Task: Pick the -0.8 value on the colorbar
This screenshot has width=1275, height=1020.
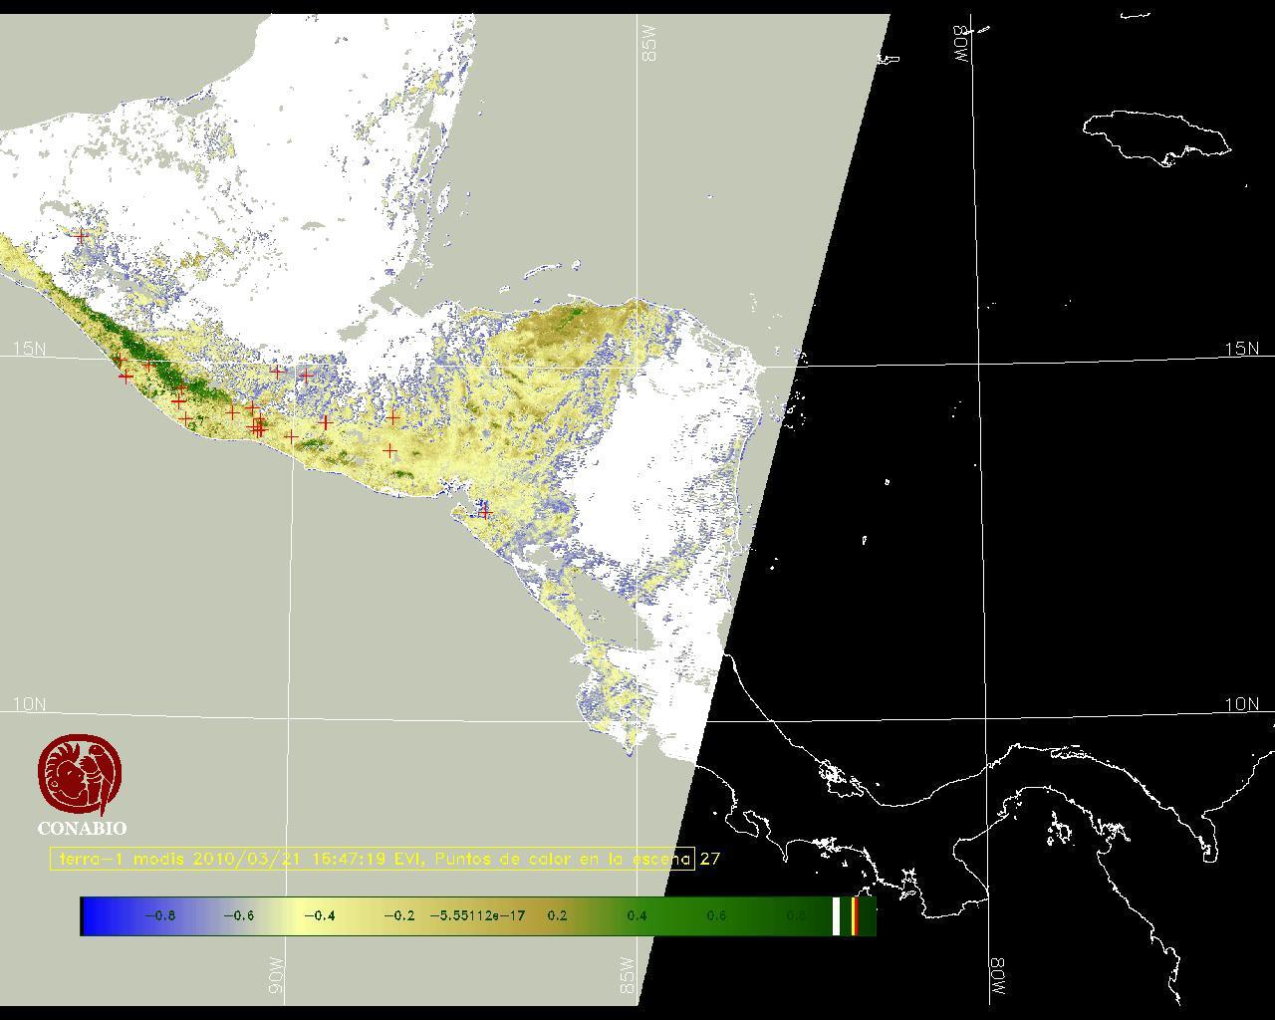Action: (x=159, y=915)
